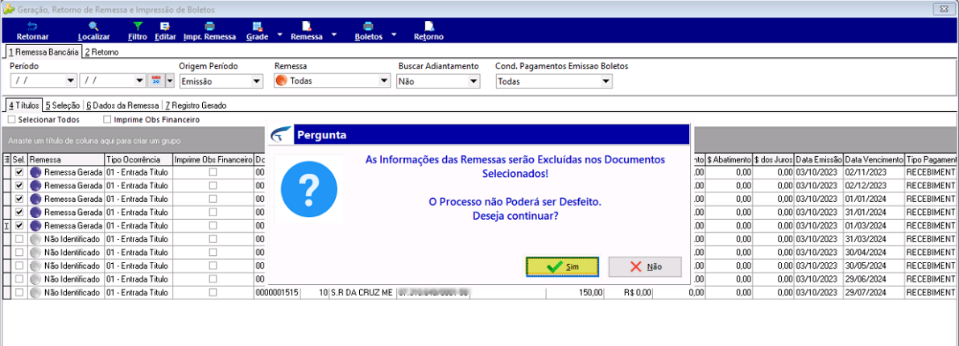Click the application icon in the title bar

point(8,9)
